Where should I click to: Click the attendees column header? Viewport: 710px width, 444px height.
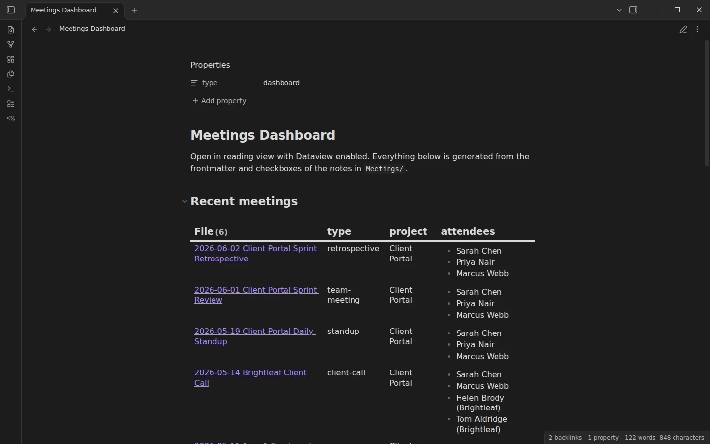tap(468, 231)
